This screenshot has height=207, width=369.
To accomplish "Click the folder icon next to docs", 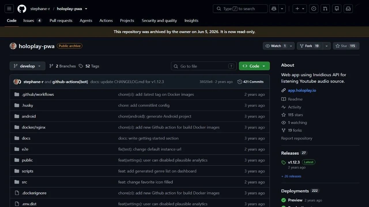I will (x=17, y=138).
